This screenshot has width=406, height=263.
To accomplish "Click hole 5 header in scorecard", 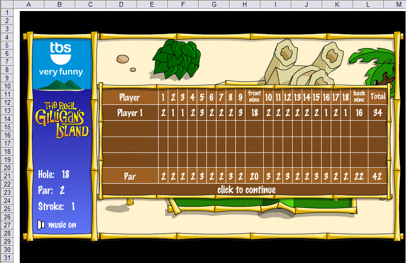I will pyautogui.click(x=202, y=97).
